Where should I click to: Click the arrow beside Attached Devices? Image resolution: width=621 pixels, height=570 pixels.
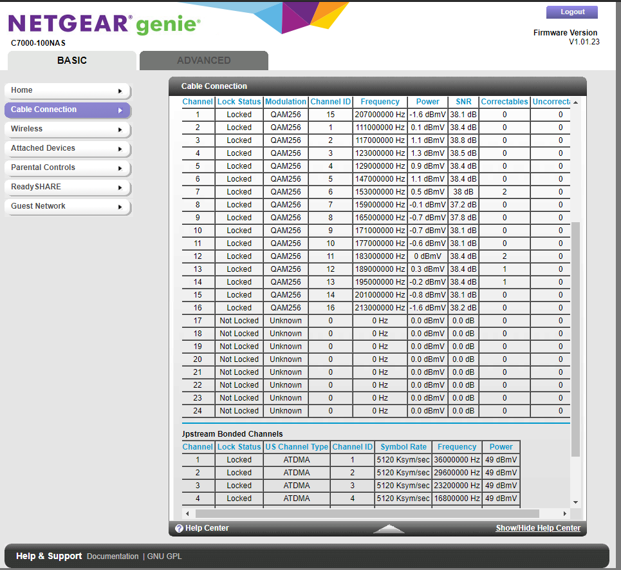[x=120, y=149]
